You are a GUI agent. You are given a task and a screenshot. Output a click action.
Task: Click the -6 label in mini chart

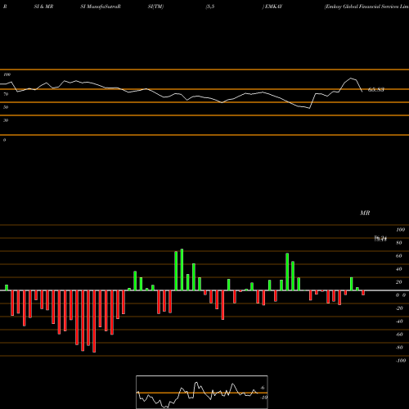pos(262,388)
